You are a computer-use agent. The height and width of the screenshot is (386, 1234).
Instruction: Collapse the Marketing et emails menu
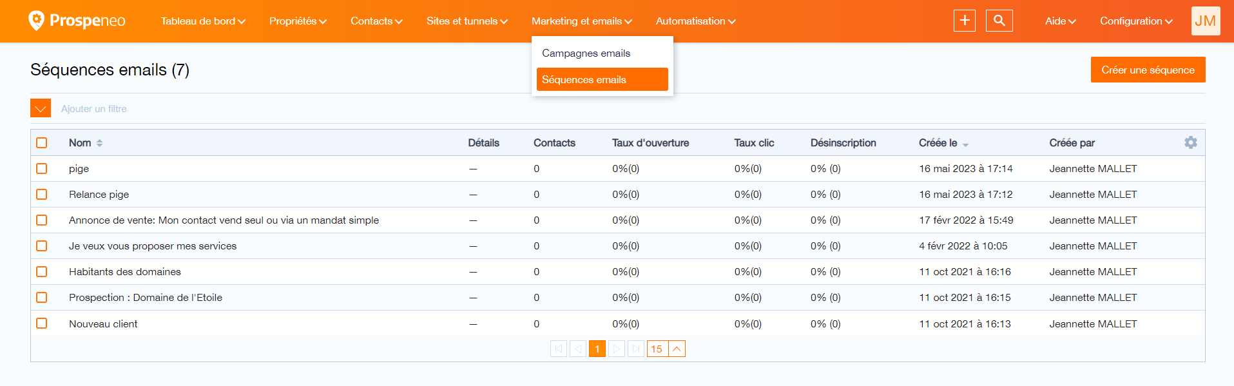pos(581,21)
